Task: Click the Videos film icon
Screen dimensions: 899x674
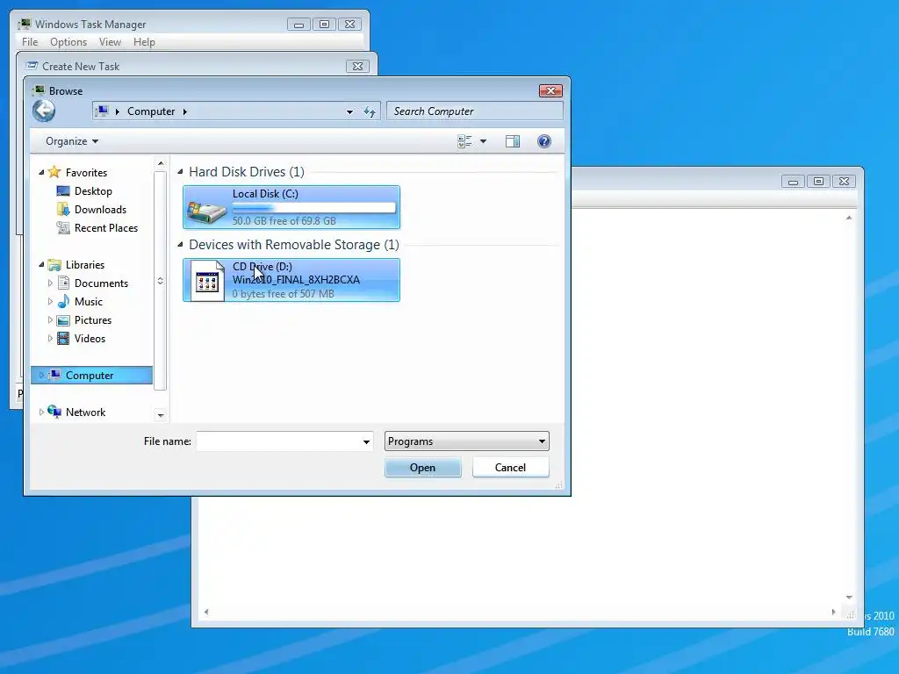Action: [63, 338]
